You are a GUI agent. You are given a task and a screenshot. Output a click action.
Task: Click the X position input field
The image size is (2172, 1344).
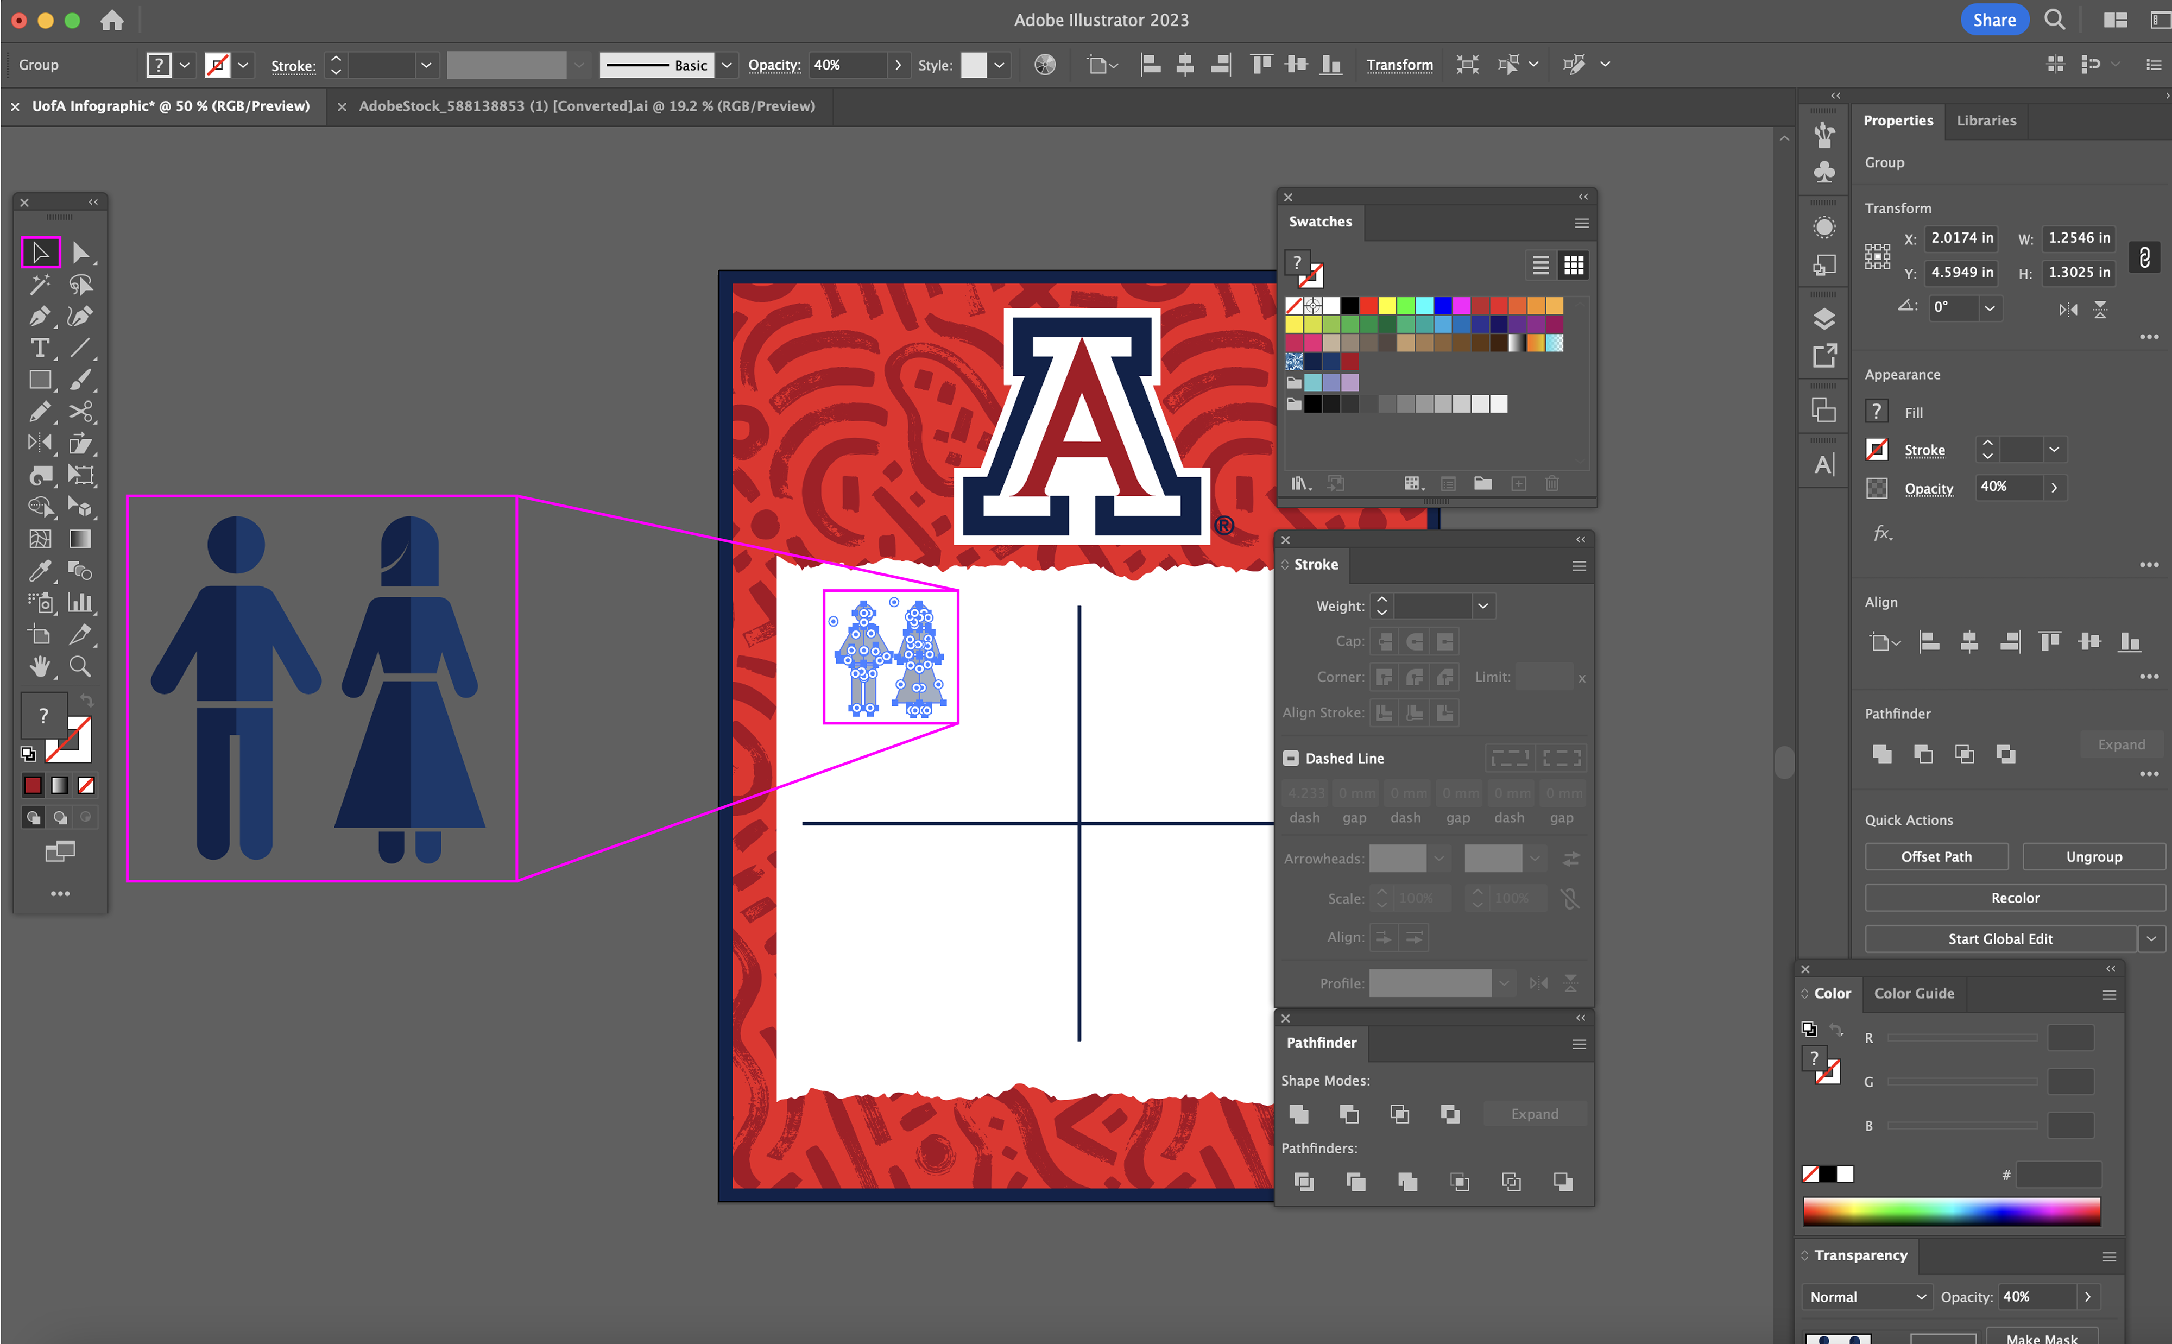coord(1960,237)
